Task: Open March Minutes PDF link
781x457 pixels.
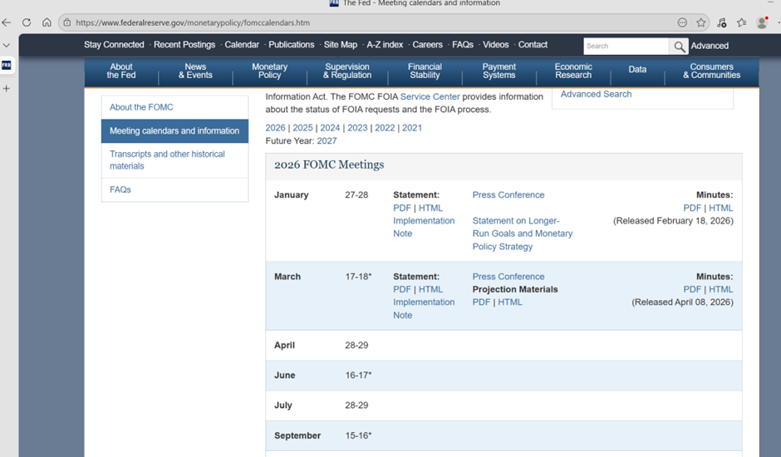Action: [692, 289]
